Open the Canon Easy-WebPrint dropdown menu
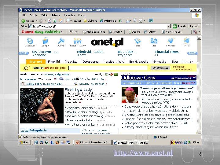This screenshot has width=220, height=165. (62, 32)
